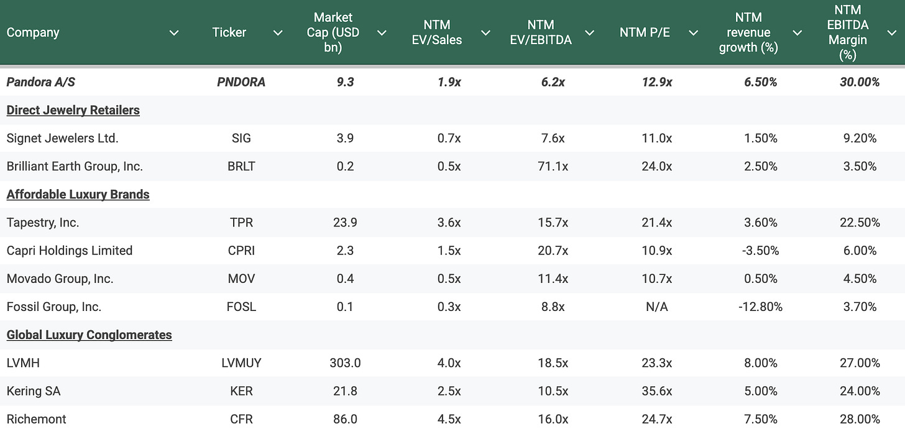
Task: Select the LVMH company cell
Action: click(x=23, y=363)
